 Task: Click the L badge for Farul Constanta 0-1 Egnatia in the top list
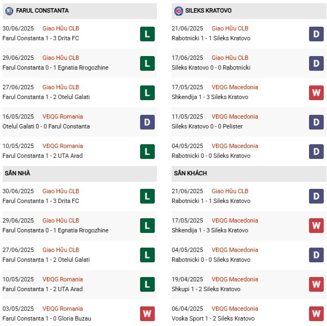[x=147, y=63]
